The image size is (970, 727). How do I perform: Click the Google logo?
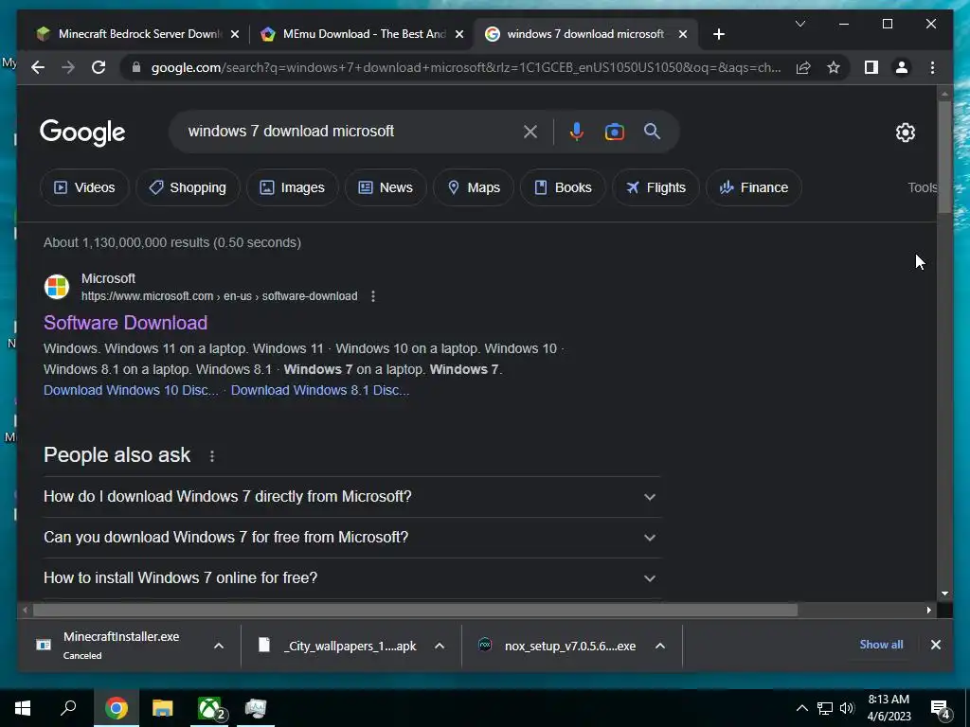tap(82, 132)
